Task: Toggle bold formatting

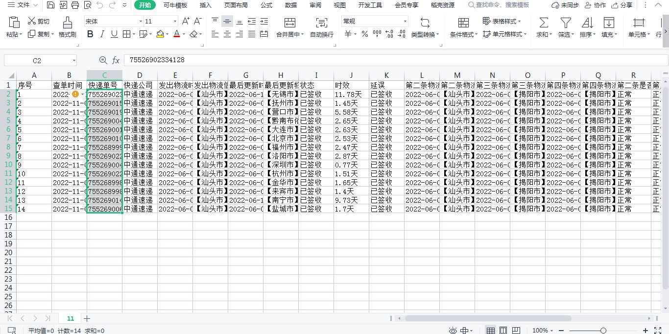Action: tap(90, 34)
